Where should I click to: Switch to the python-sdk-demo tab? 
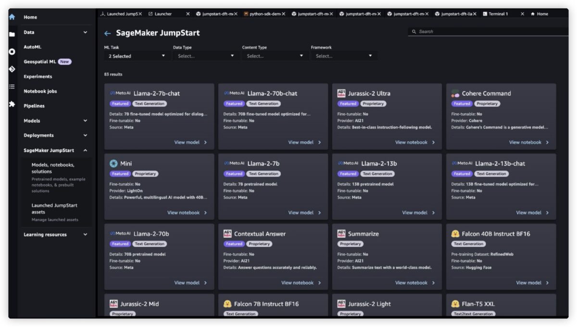(x=264, y=14)
